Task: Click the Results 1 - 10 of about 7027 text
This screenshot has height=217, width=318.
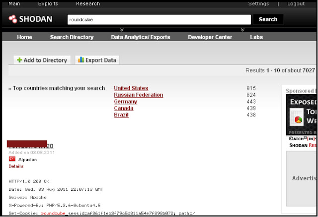Action: (280, 70)
